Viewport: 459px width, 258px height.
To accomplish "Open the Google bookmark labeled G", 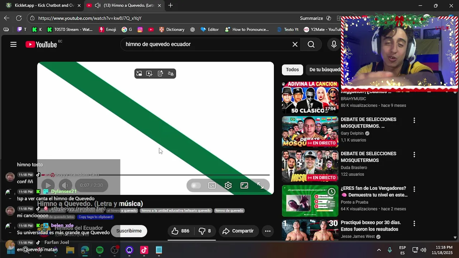I will coord(127,29).
